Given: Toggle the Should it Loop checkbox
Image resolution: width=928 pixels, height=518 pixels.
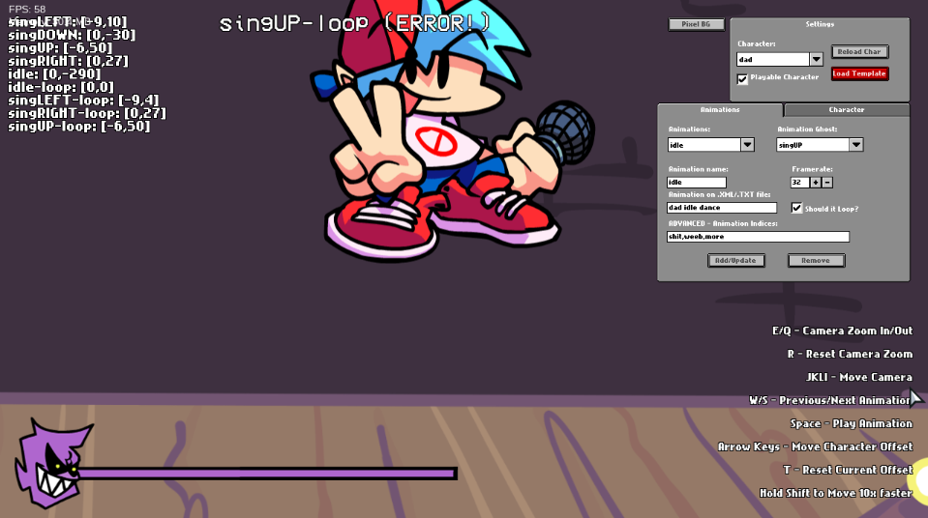Looking at the screenshot, I should pos(796,208).
